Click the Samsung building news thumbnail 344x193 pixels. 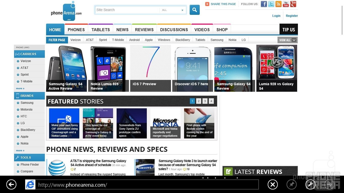tap(145, 168)
